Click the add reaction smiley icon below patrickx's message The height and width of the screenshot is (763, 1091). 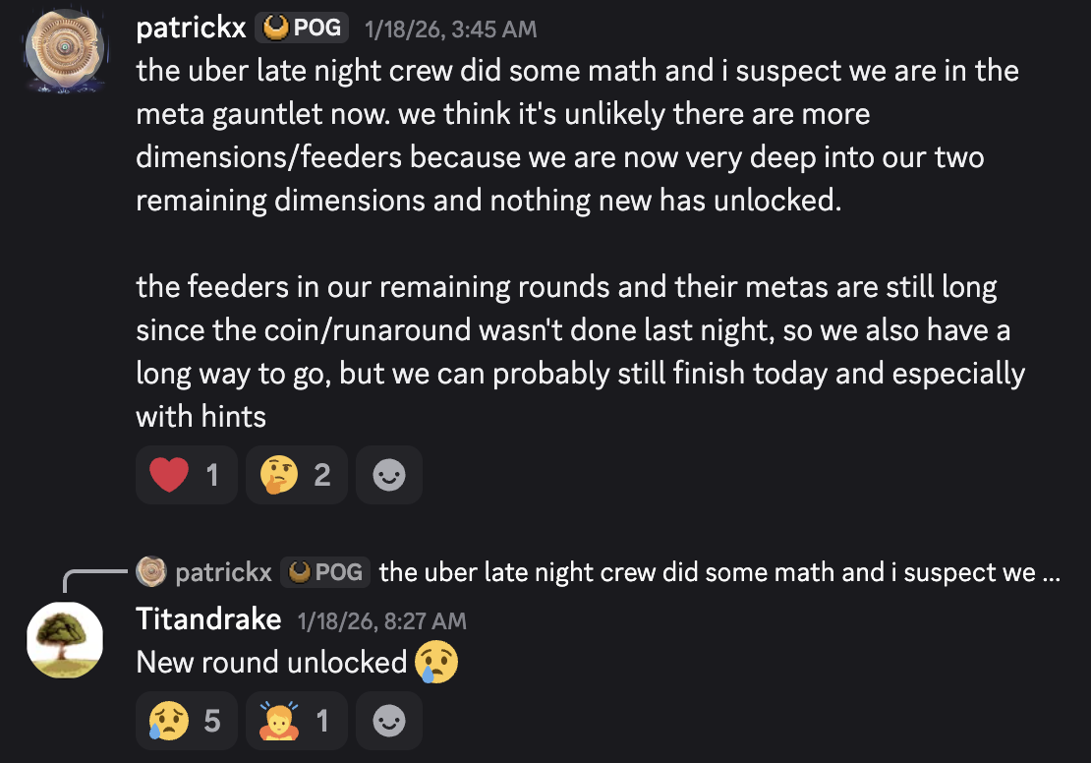pyautogui.click(x=389, y=474)
